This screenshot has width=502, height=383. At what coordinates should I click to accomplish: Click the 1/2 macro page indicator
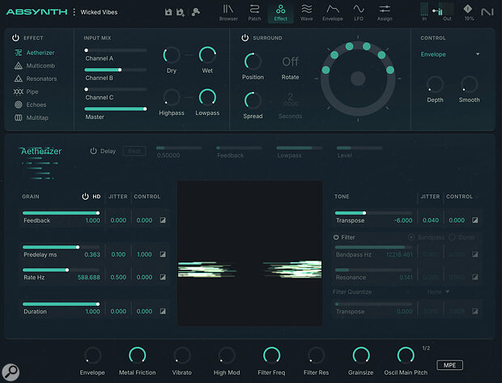[x=426, y=347]
